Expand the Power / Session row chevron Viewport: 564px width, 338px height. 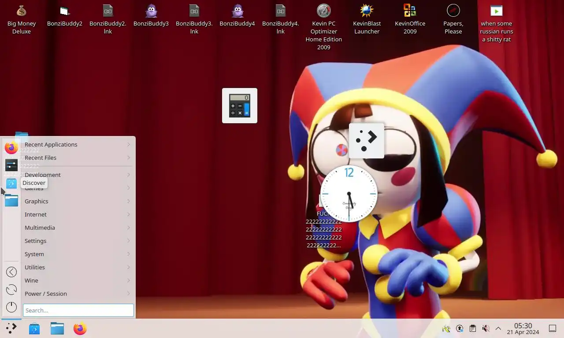pos(129,294)
